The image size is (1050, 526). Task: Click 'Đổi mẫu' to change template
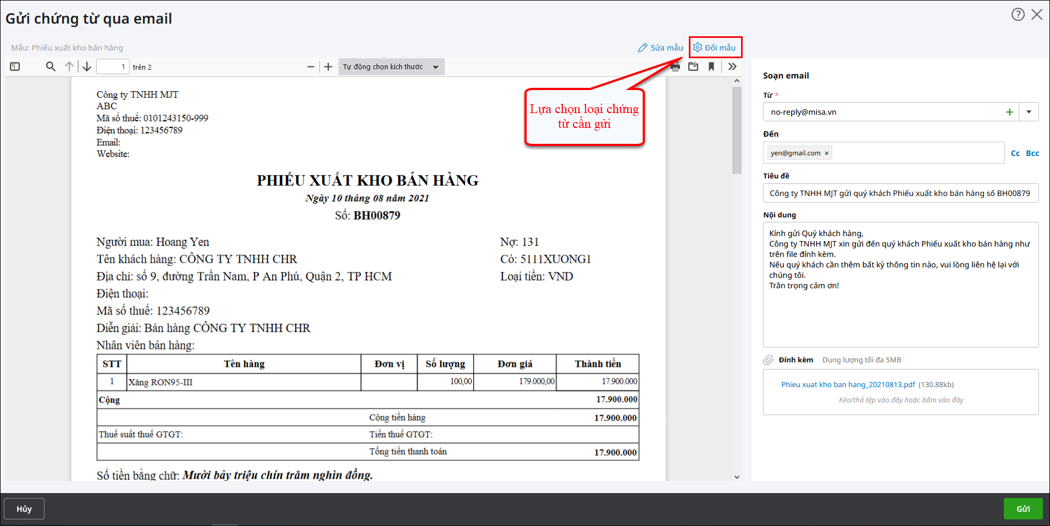(x=715, y=48)
